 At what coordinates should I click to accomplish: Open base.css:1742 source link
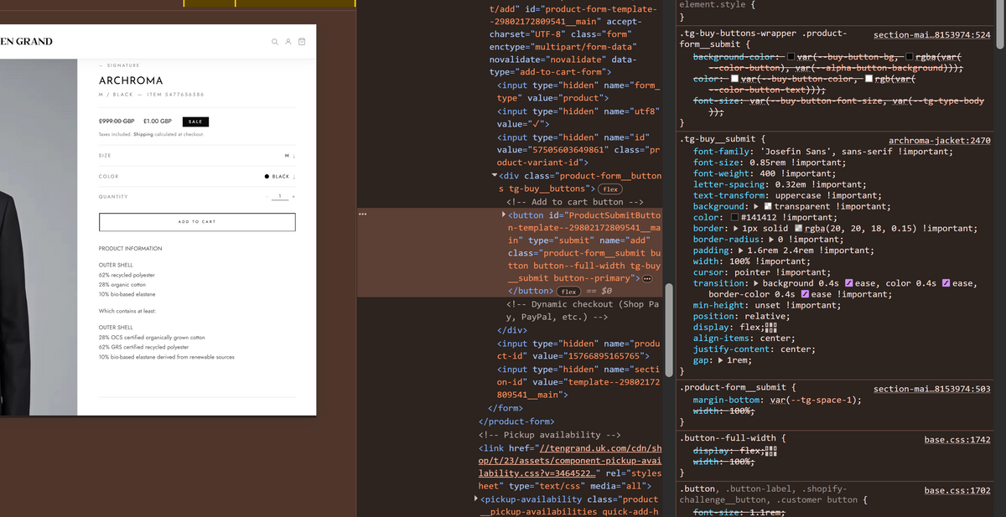(957, 439)
